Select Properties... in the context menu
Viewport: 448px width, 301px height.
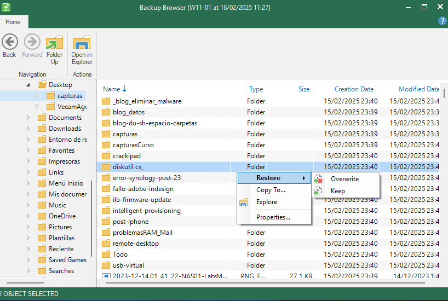[x=273, y=217]
